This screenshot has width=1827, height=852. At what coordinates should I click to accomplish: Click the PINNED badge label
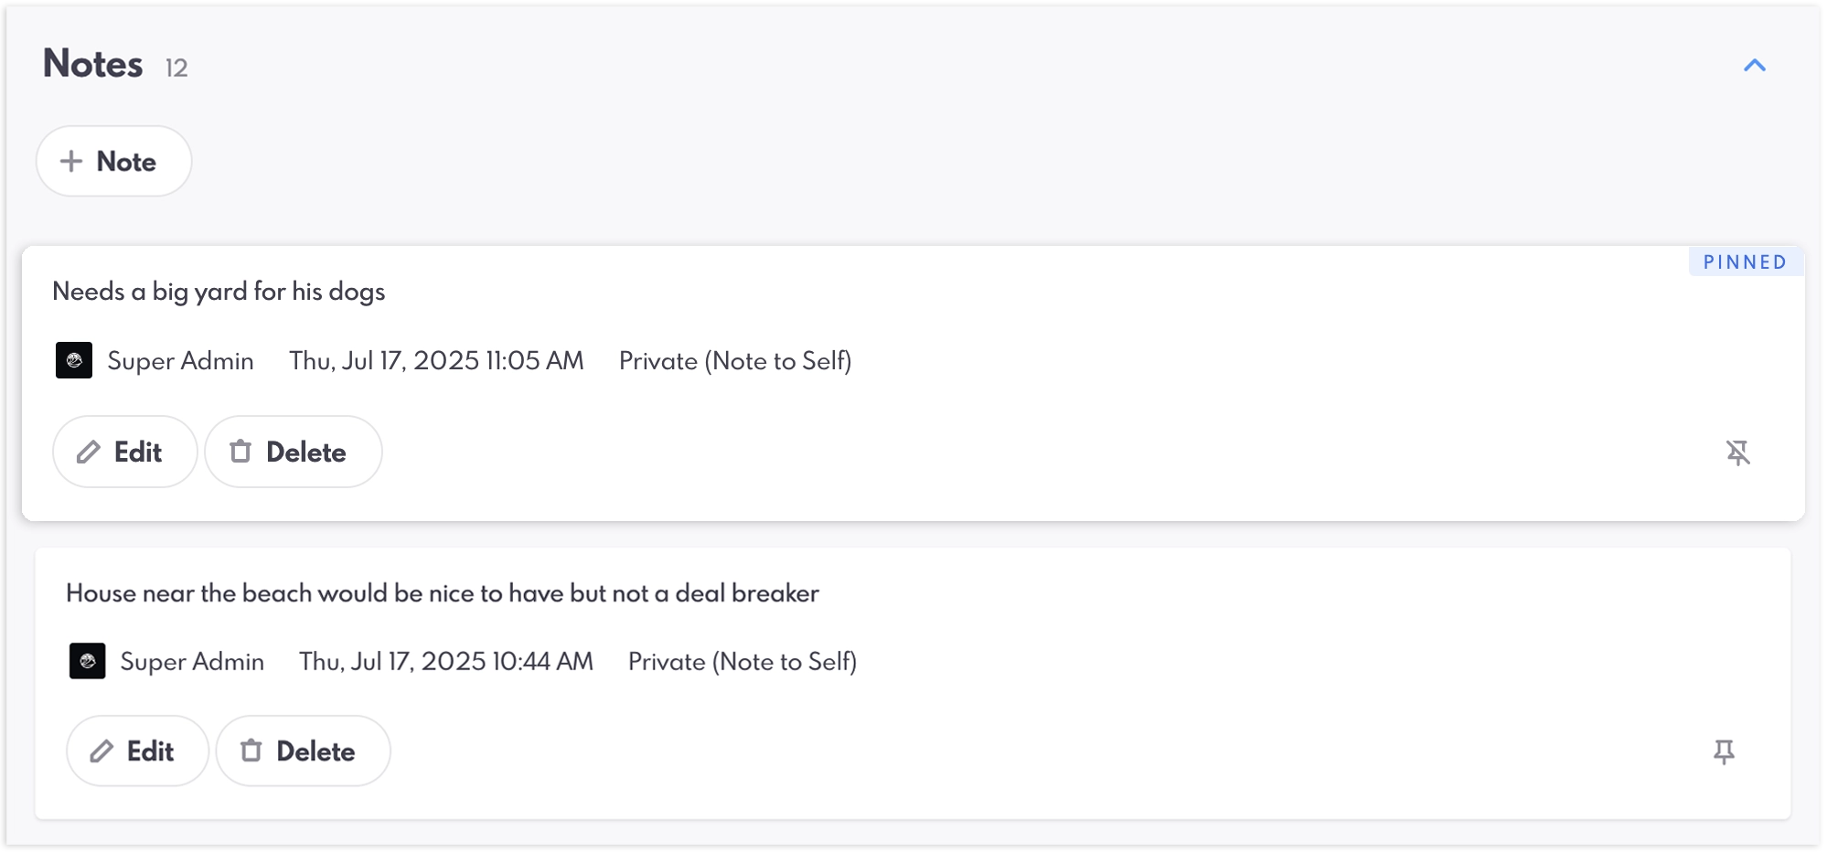pyautogui.click(x=1745, y=262)
